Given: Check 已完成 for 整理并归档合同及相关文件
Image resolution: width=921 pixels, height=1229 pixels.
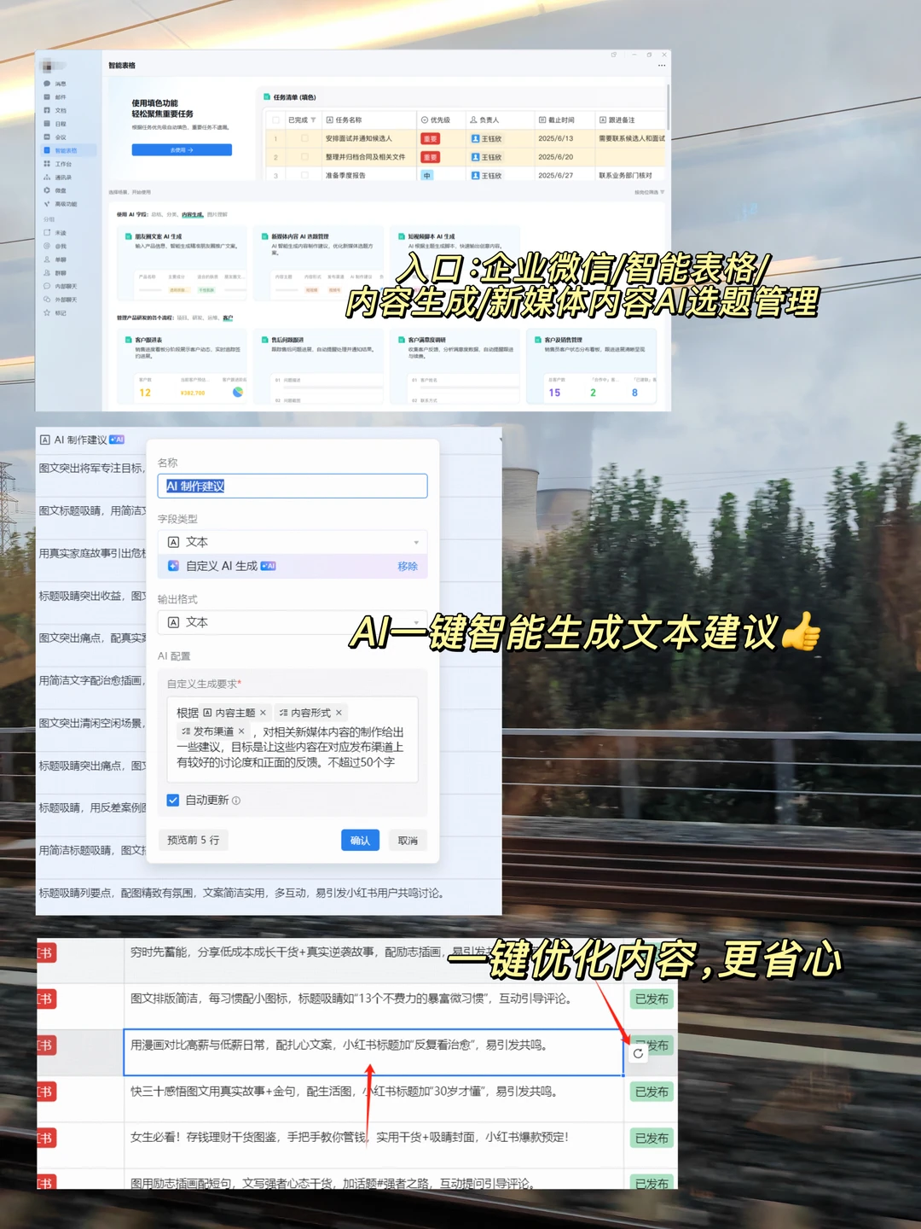Looking at the screenshot, I should (304, 157).
